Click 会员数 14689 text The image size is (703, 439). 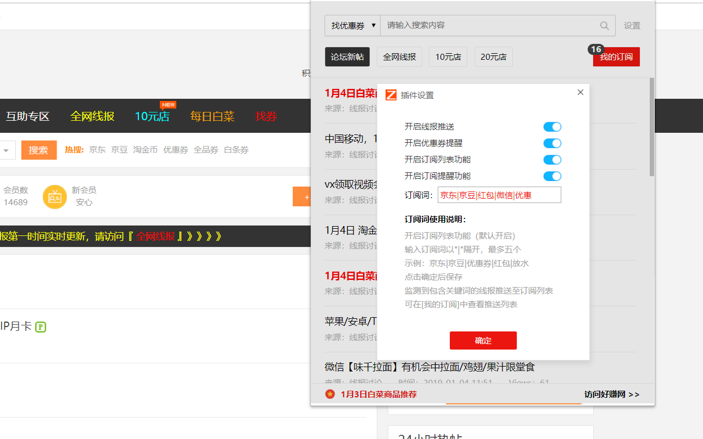16,196
